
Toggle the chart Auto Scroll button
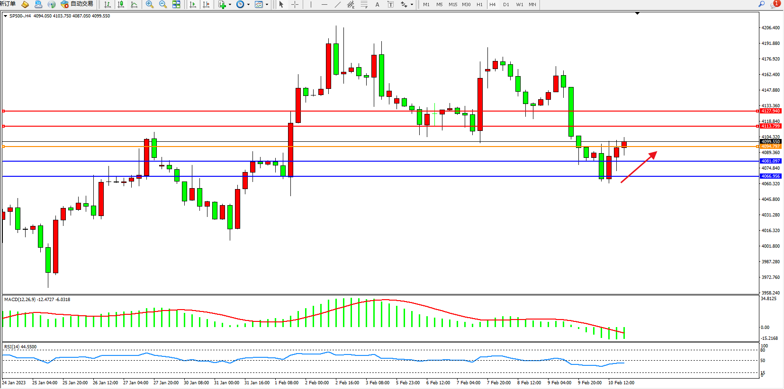193,4
